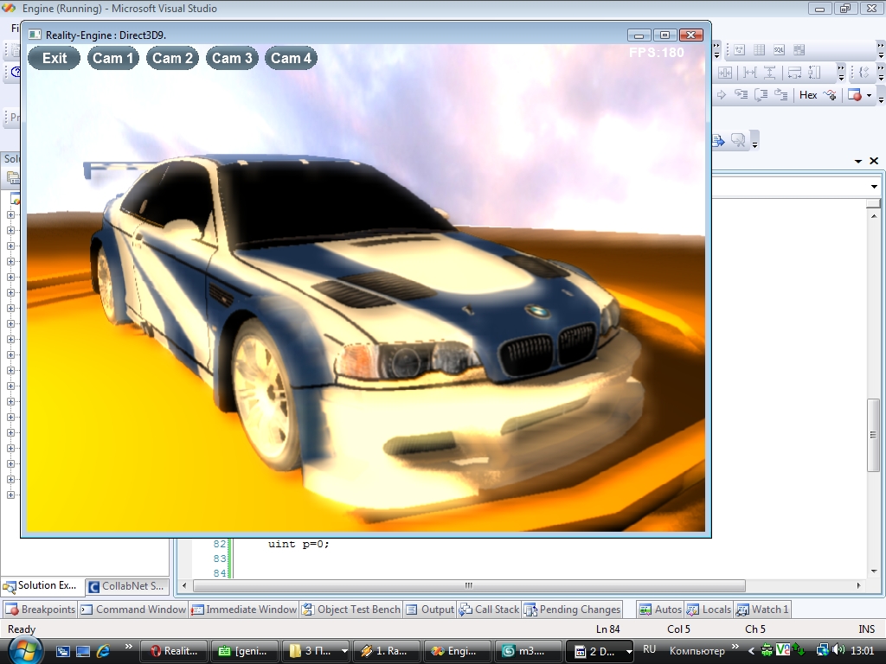Click the code editor horizontal scrollbar
This screenshot has height=664, width=886.
click(x=468, y=585)
